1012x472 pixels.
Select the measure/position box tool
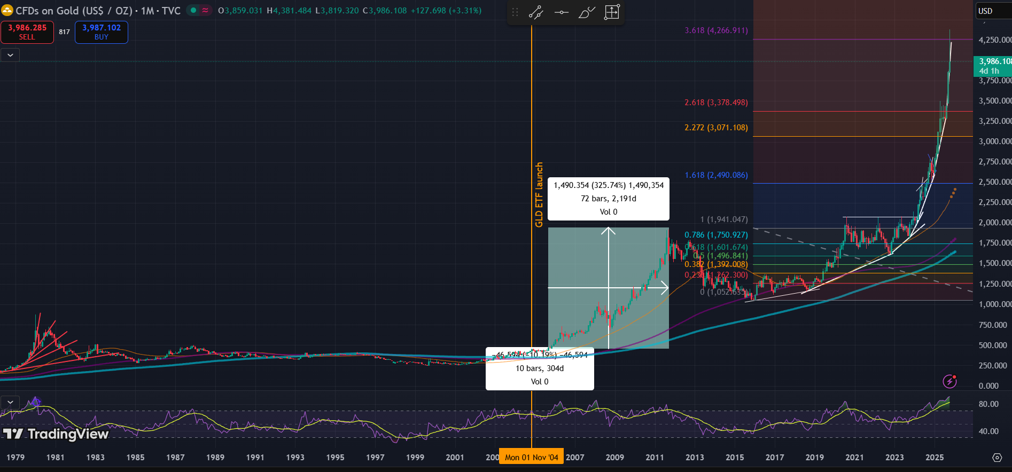click(612, 12)
